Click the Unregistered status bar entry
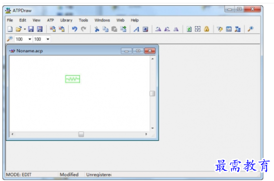 pos(99,175)
